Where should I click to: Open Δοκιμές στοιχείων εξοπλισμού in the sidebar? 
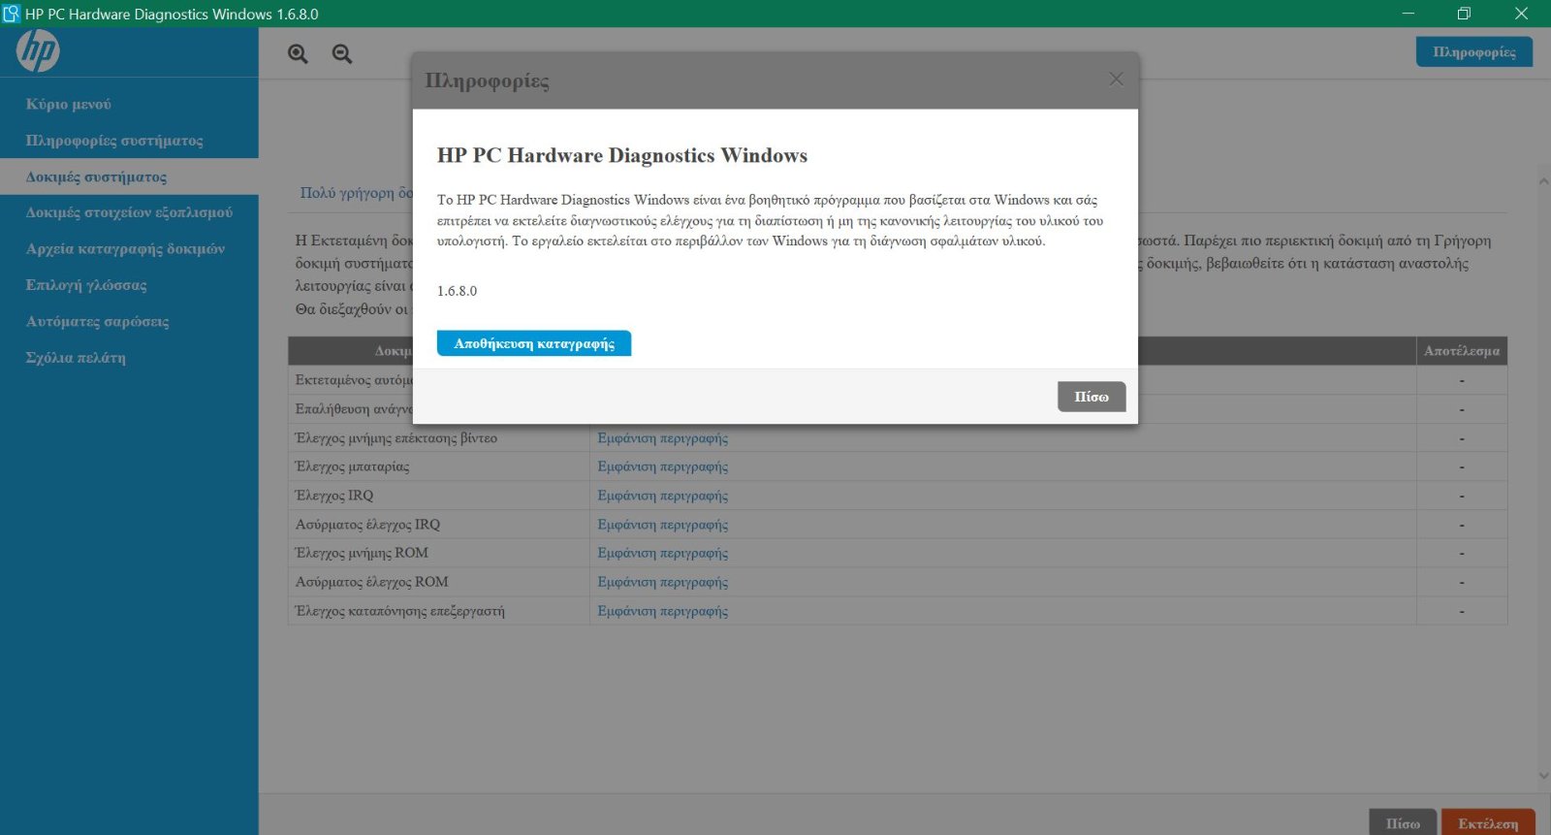click(x=129, y=212)
